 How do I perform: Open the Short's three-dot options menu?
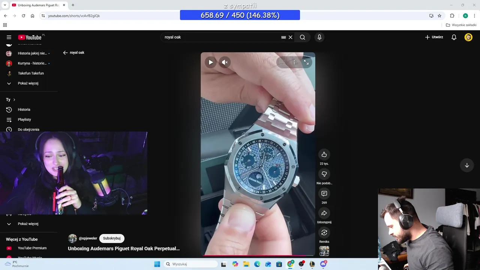294,62
